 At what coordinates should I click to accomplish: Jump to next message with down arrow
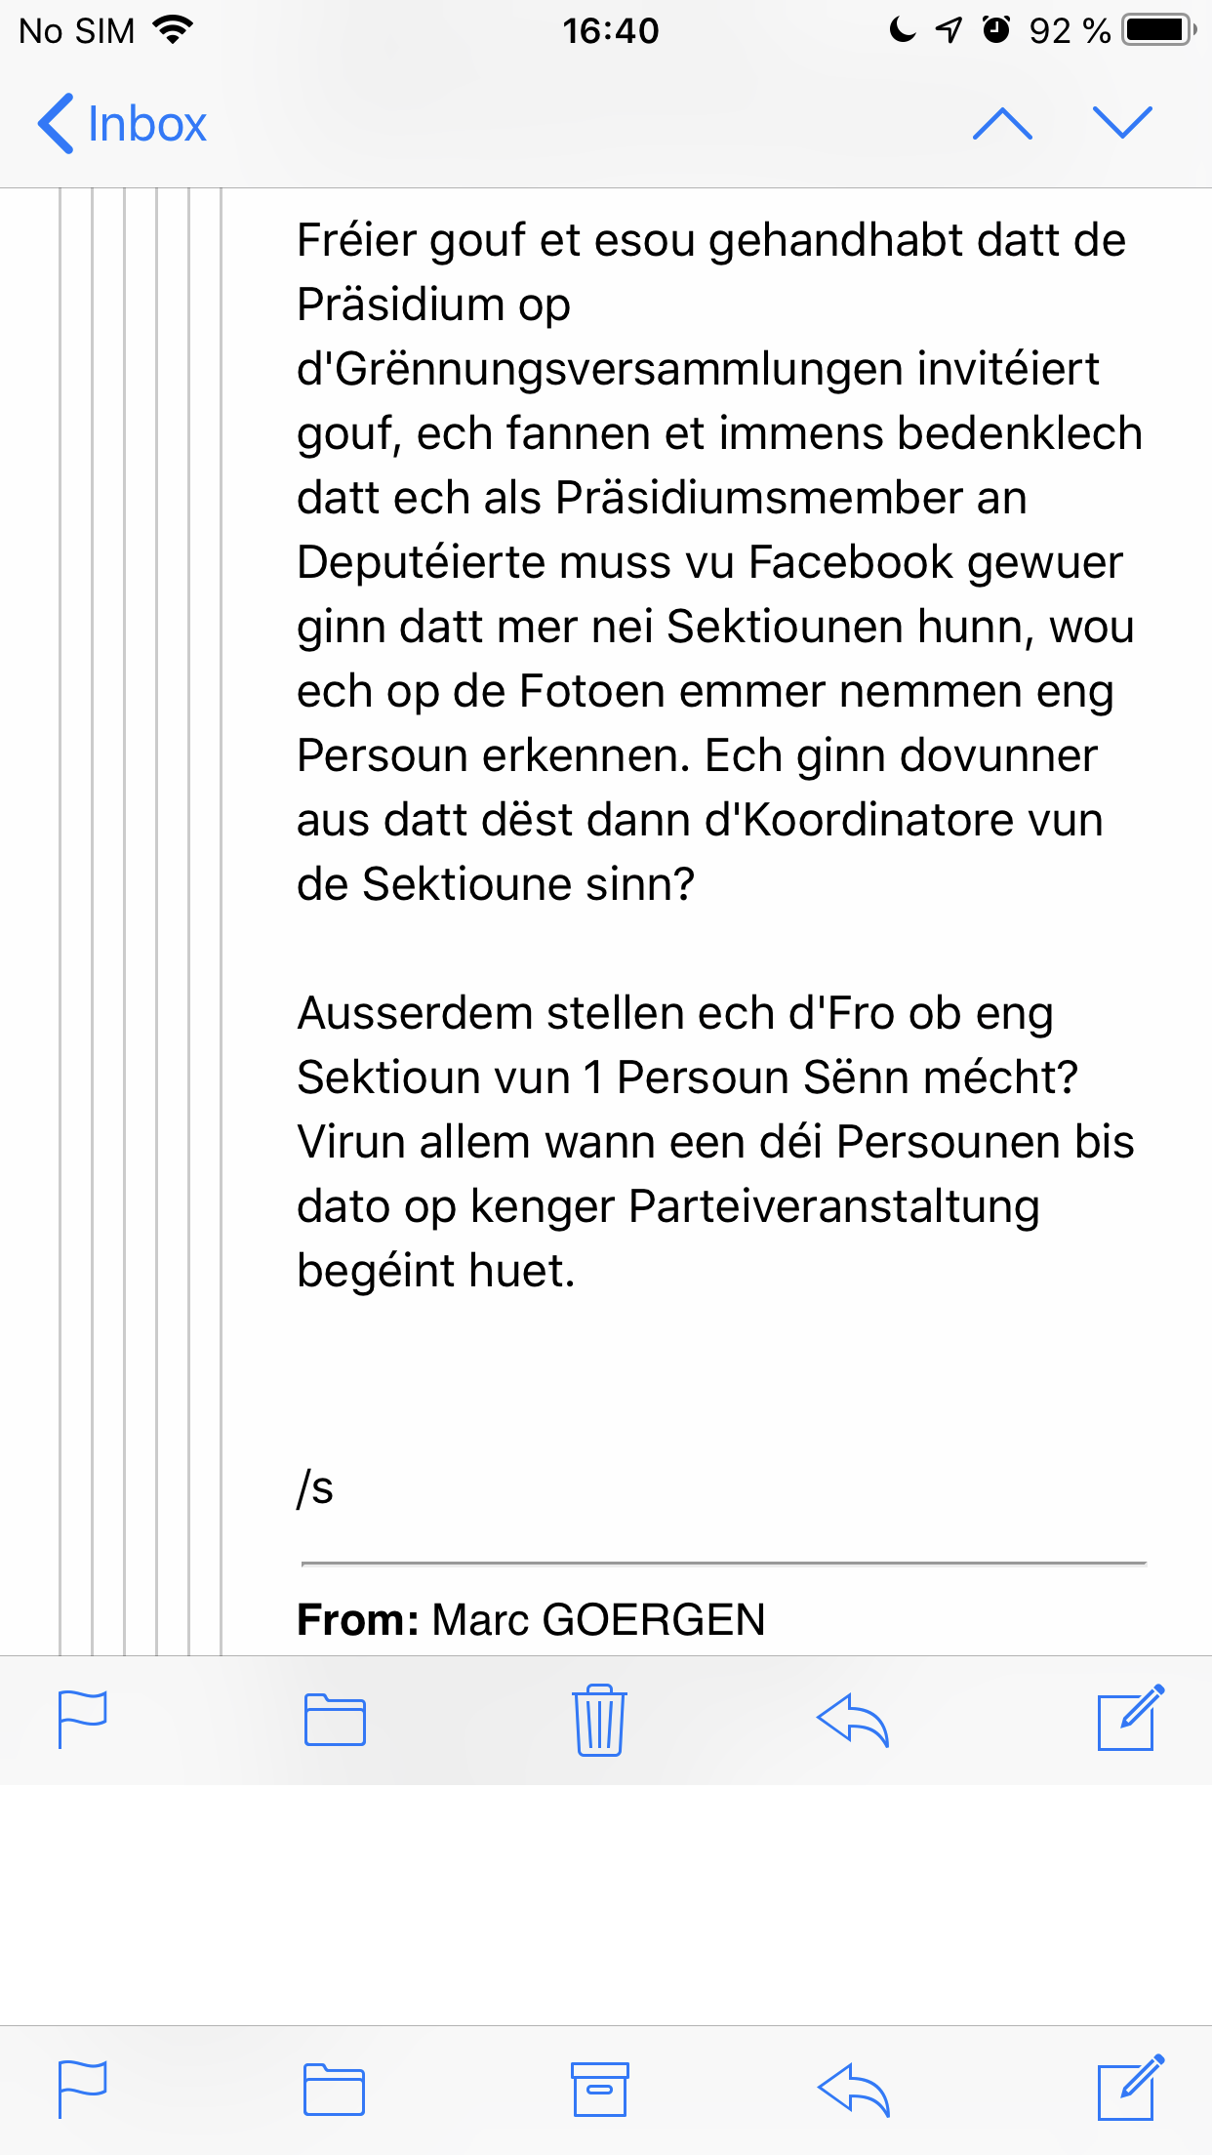pos(1122,124)
